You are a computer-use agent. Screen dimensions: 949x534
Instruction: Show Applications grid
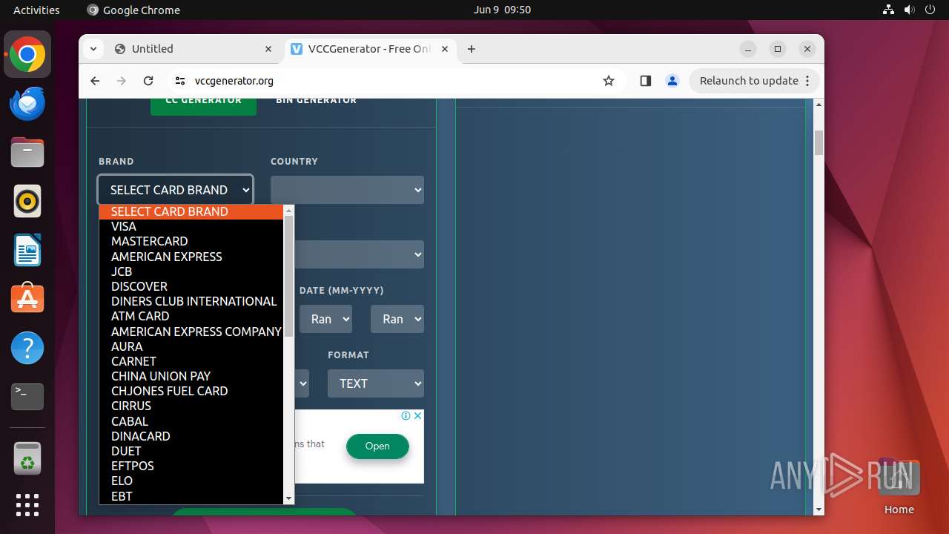27,505
